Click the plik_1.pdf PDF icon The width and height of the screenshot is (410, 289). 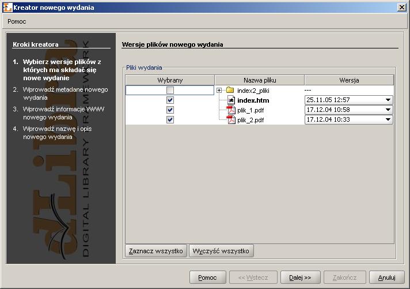pyautogui.click(x=231, y=110)
